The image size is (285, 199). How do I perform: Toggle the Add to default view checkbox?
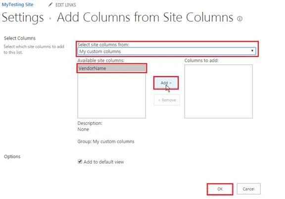tap(80, 161)
